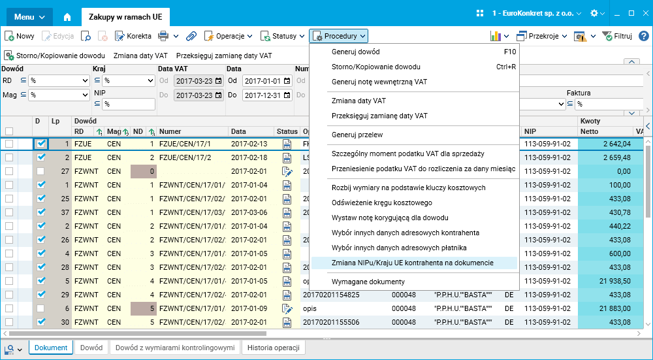Image resolution: width=653 pixels, height=360 pixels.
Task: Open the Statusy dropdown
Action: (x=283, y=37)
